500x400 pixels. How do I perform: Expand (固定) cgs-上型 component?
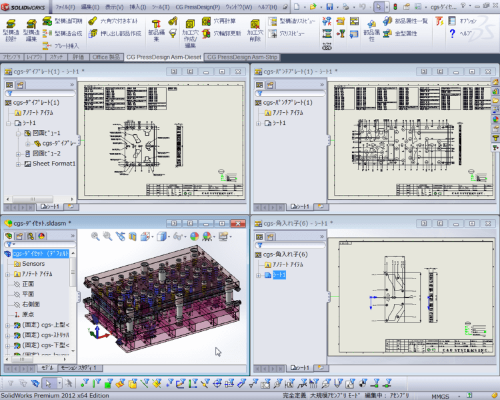(x=7, y=326)
